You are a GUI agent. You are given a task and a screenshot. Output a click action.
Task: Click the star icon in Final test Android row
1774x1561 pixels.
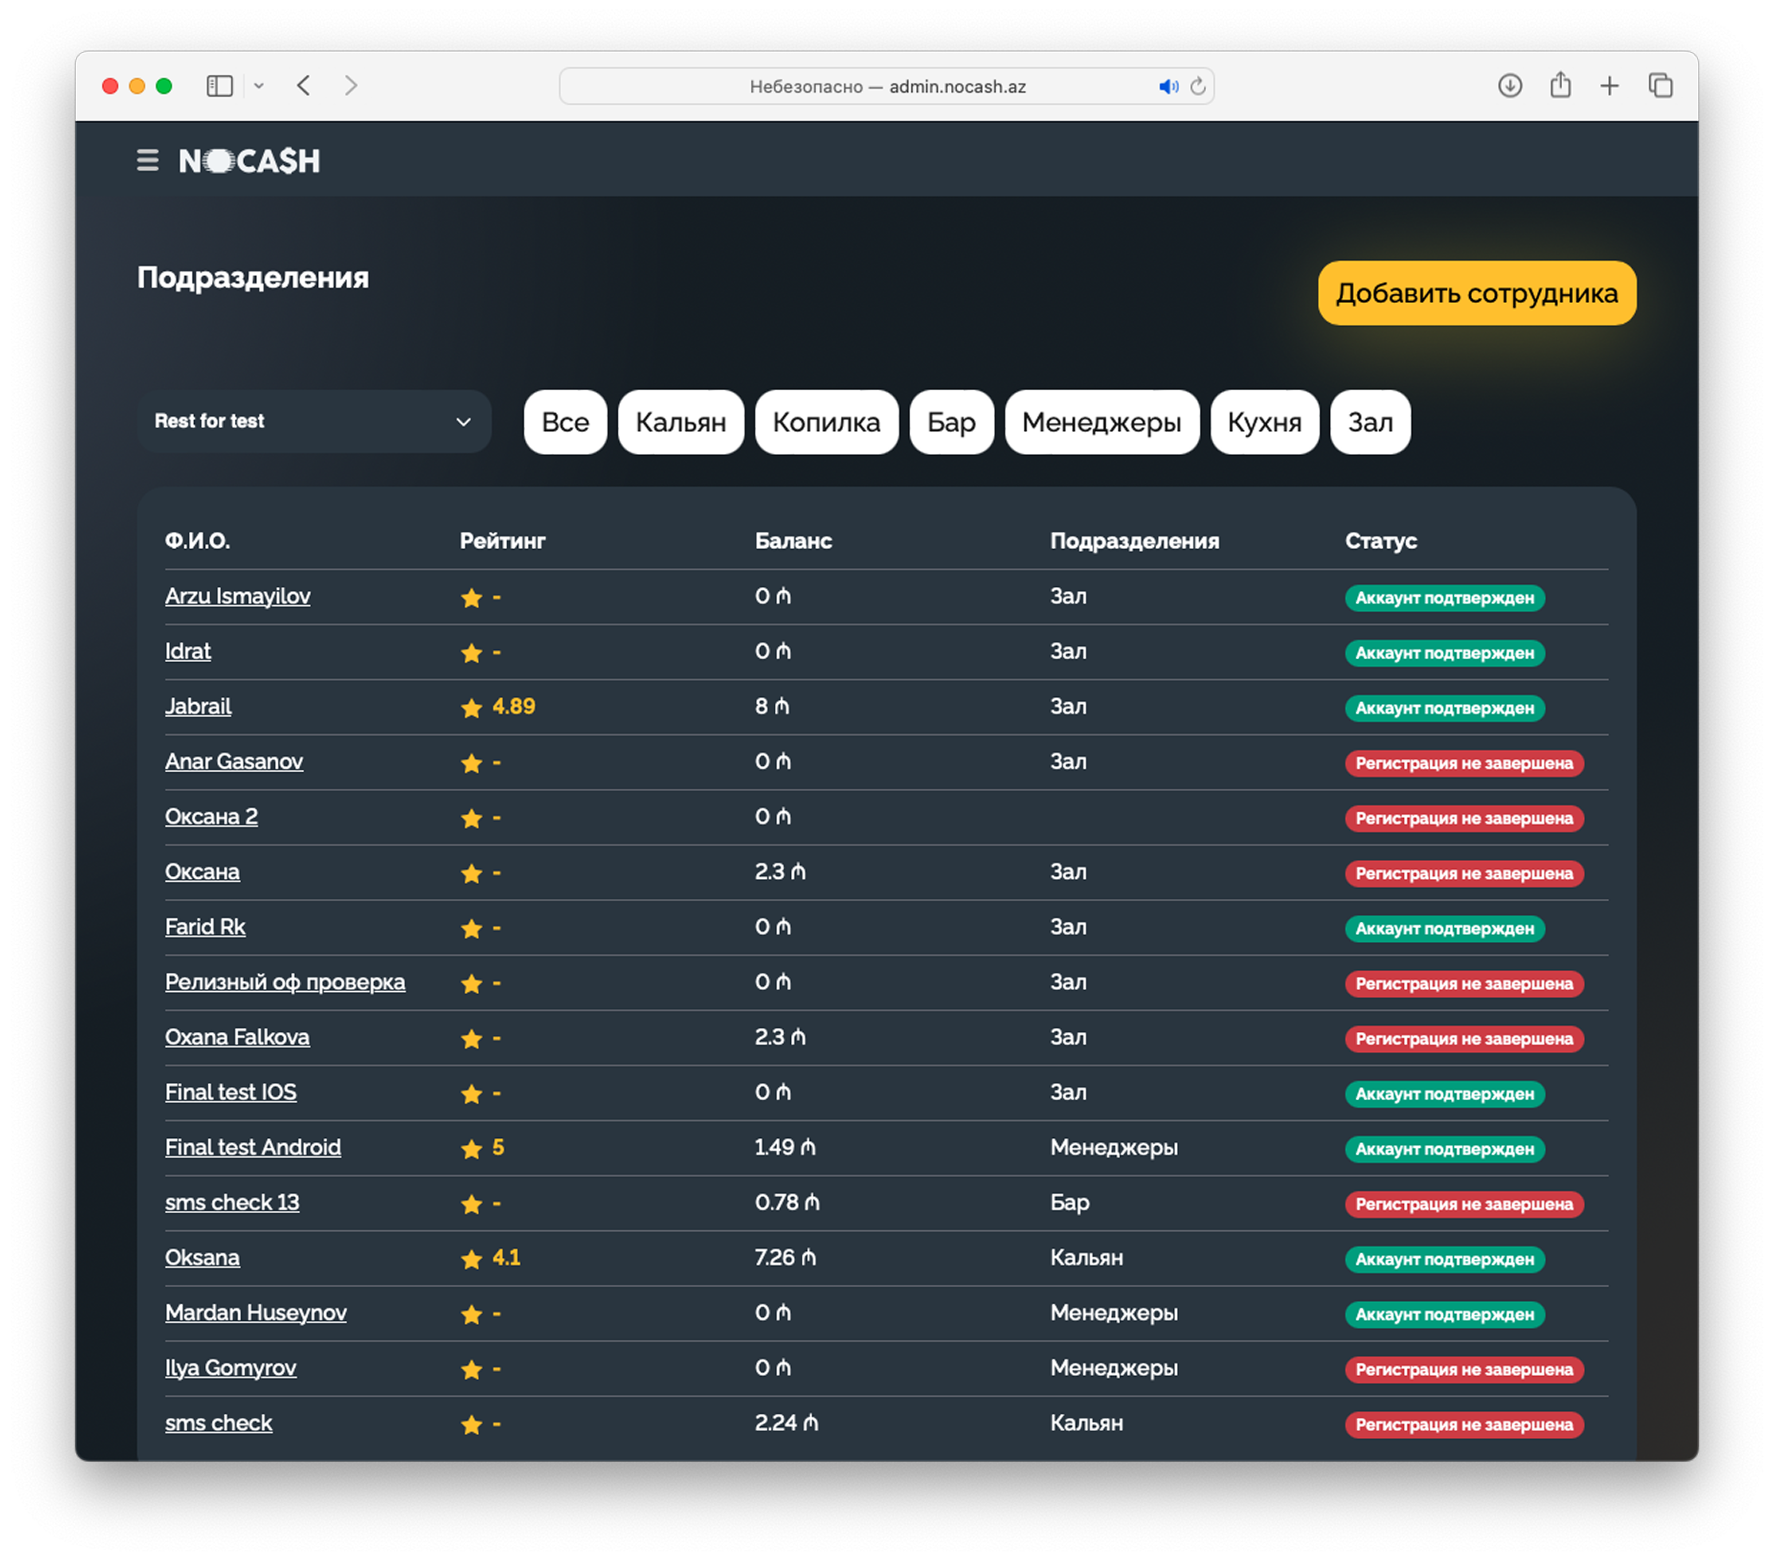(x=471, y=1148)
